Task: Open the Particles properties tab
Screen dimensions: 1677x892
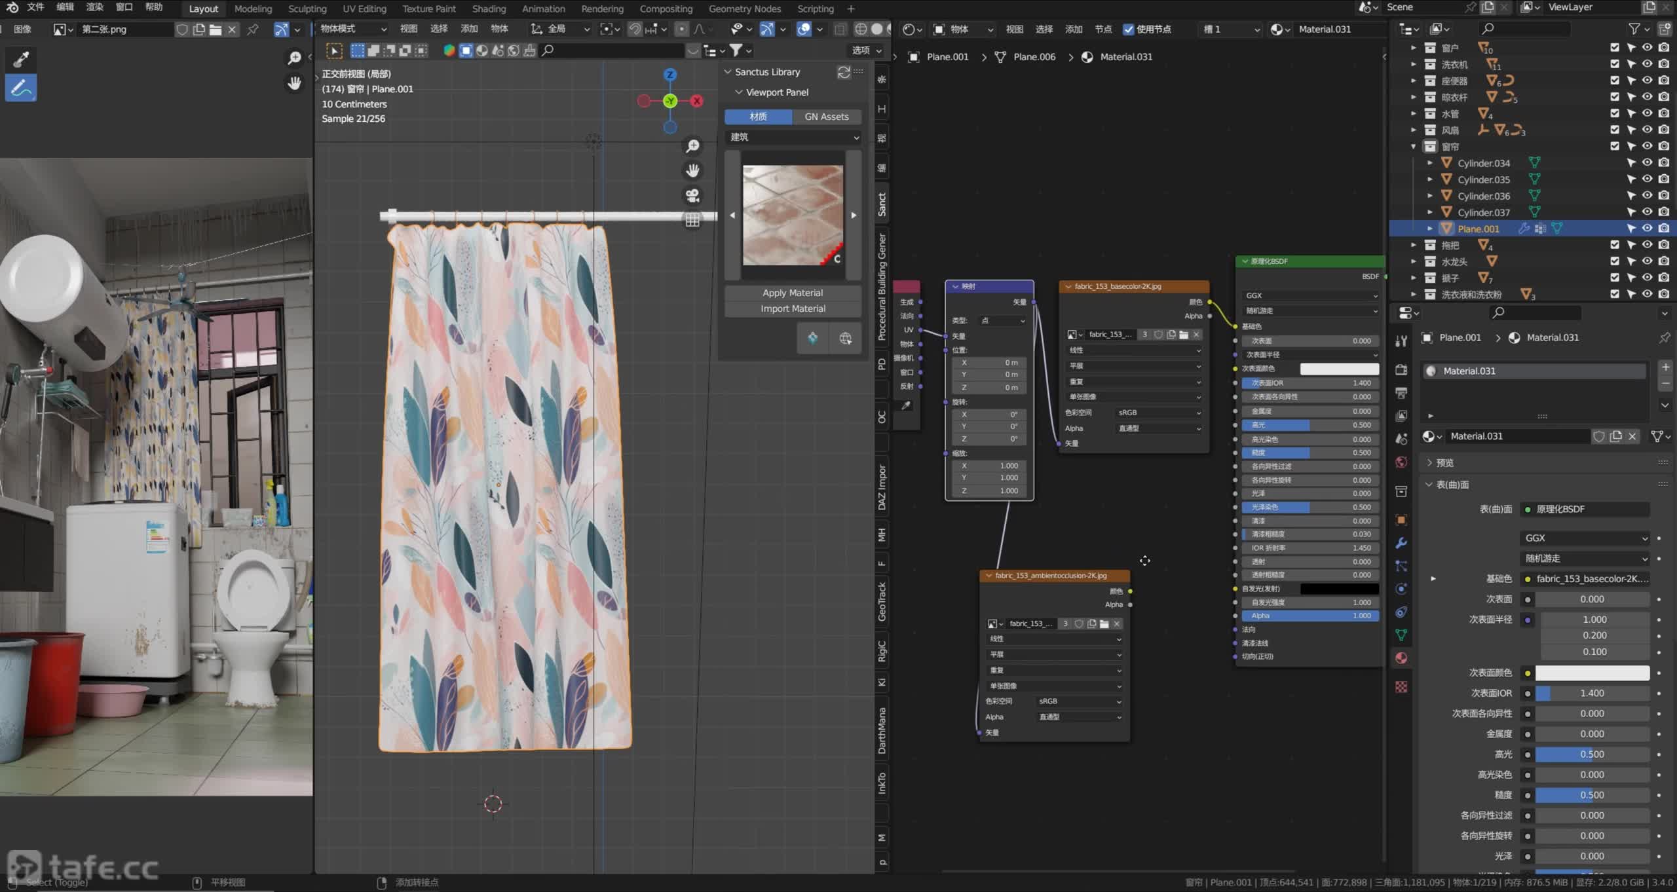Action: (x=1401, y=566)
